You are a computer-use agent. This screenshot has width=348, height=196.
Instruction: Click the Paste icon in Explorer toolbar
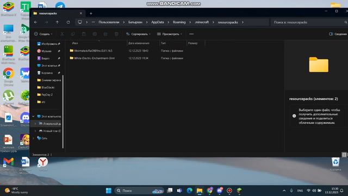click(x=84, y=34)
